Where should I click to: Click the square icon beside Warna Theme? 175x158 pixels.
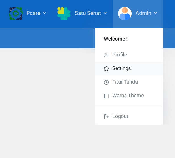106,96
